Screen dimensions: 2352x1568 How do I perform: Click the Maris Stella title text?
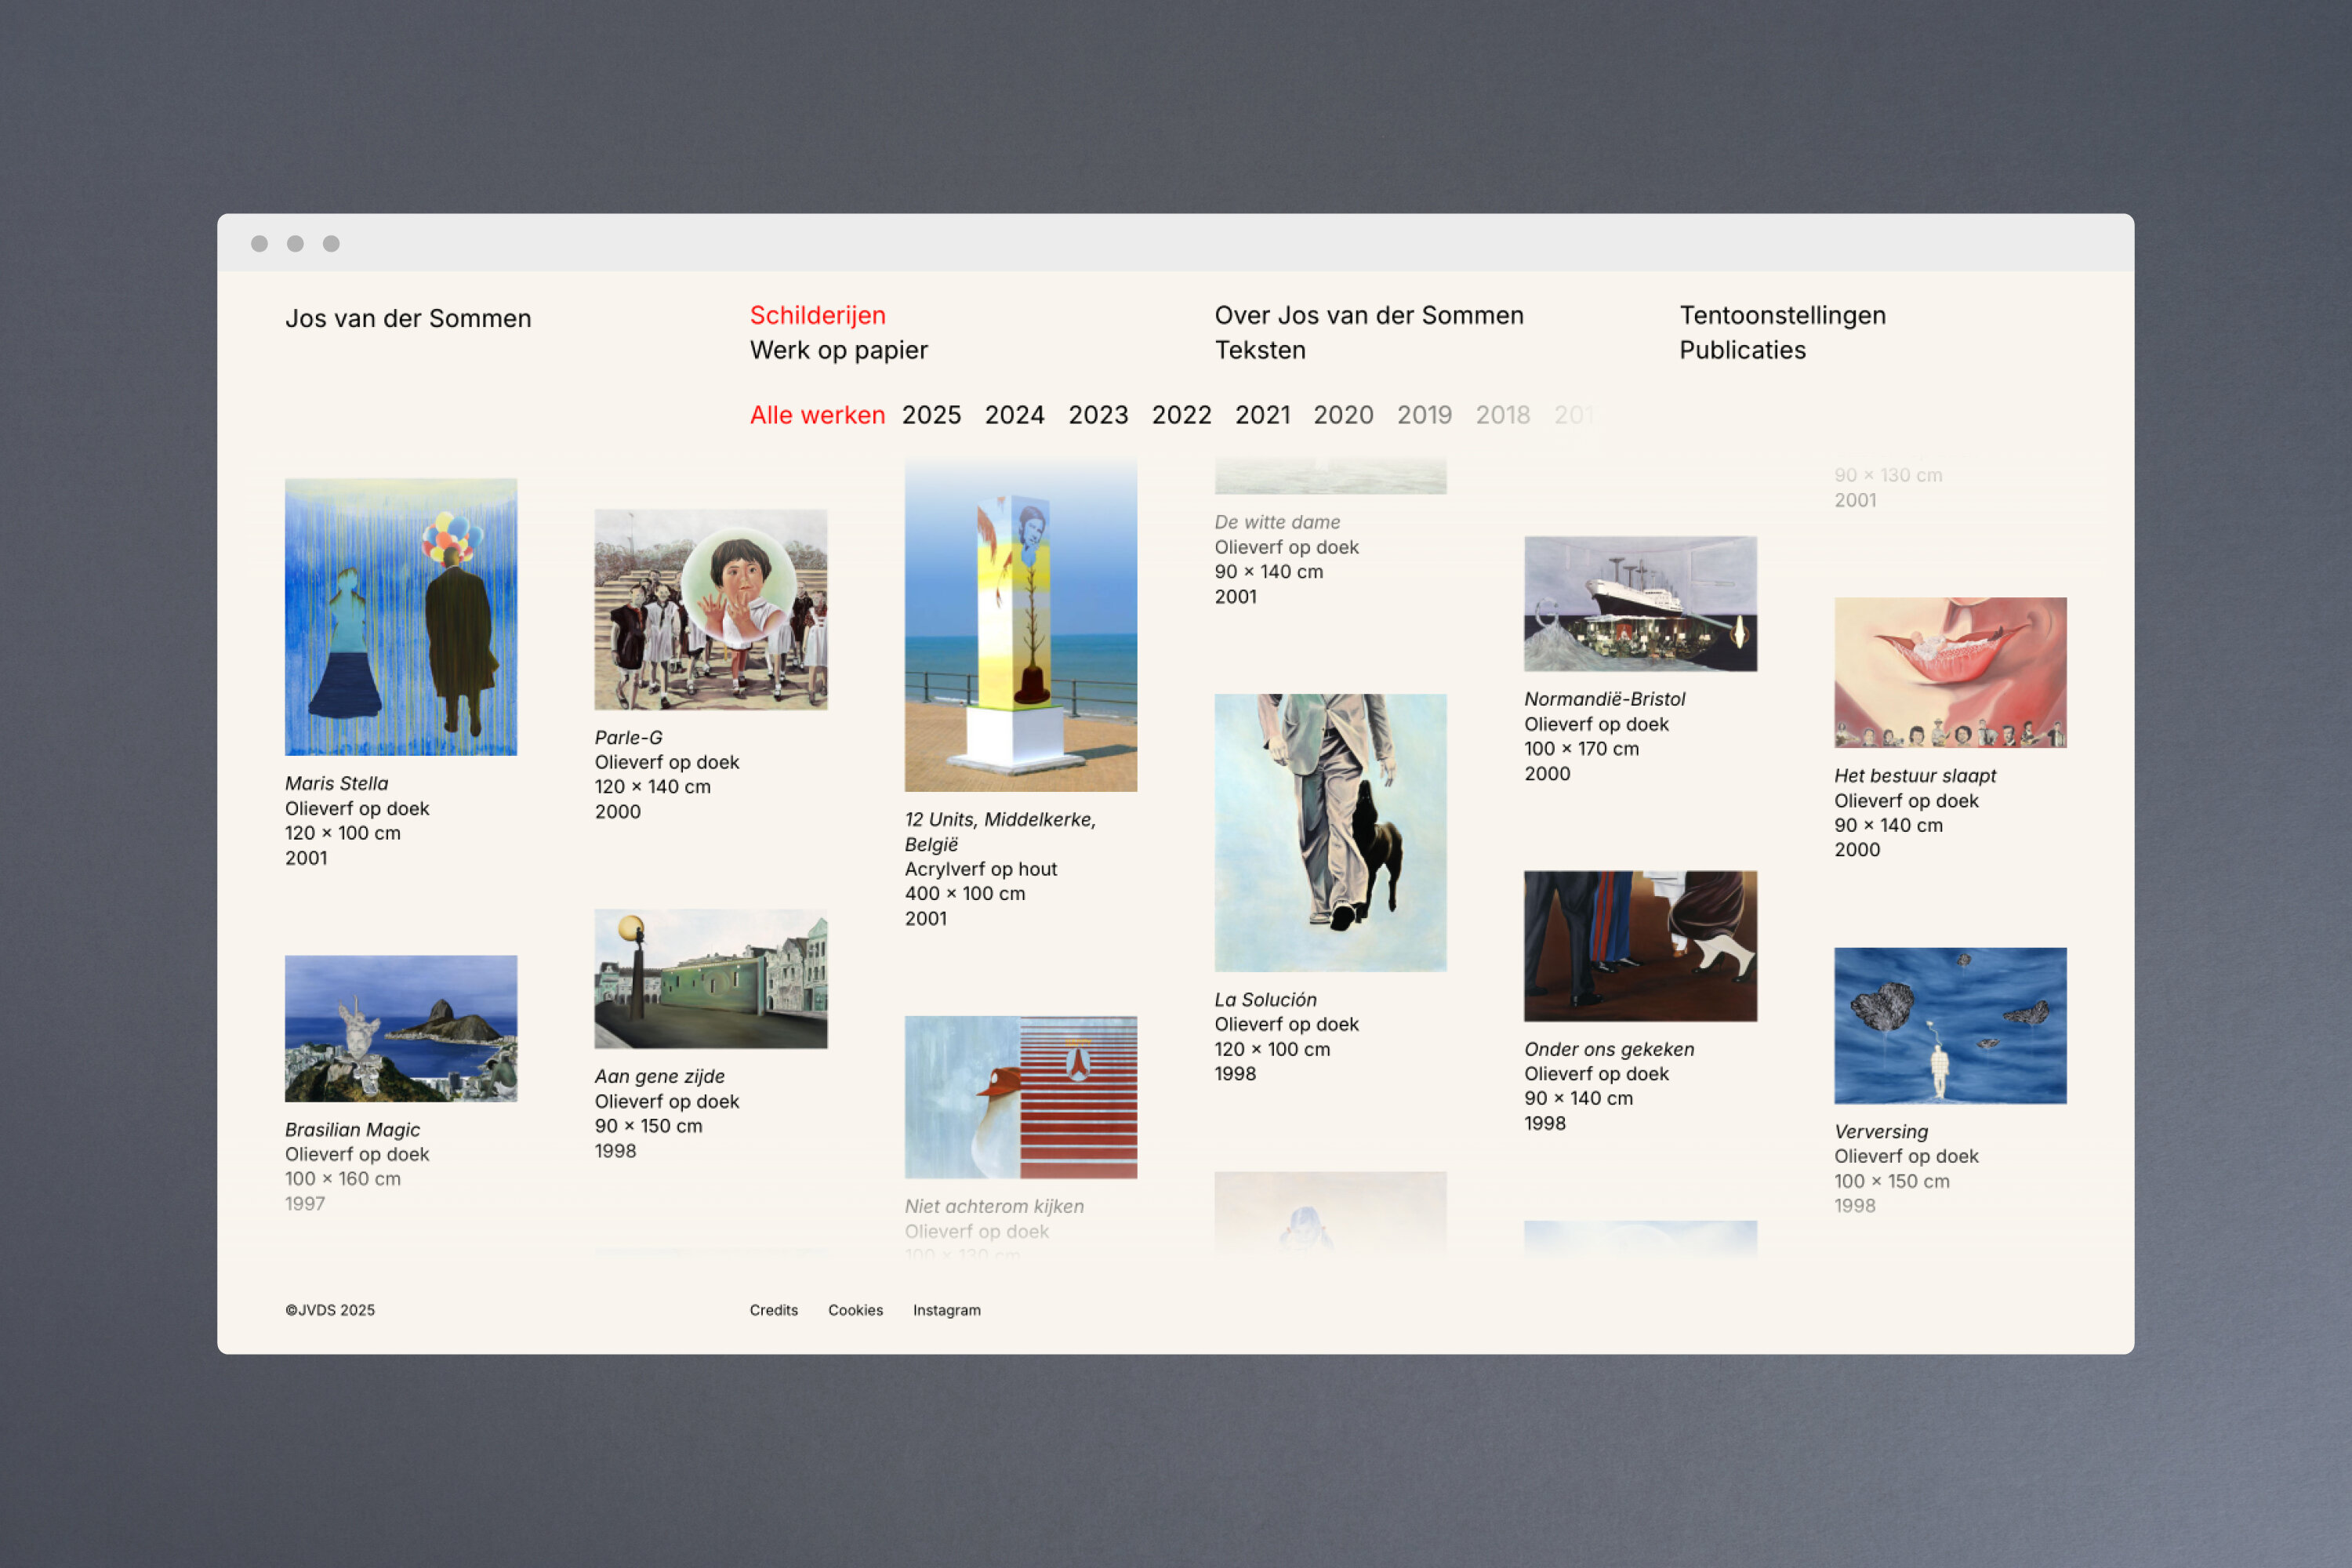point(336,783)
